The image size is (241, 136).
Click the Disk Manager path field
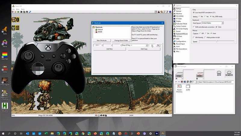(216, 82)
